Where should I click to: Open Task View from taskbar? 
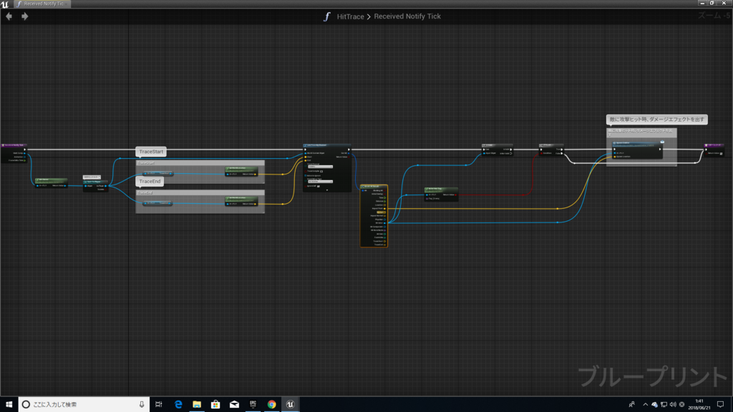coord(159,404)
